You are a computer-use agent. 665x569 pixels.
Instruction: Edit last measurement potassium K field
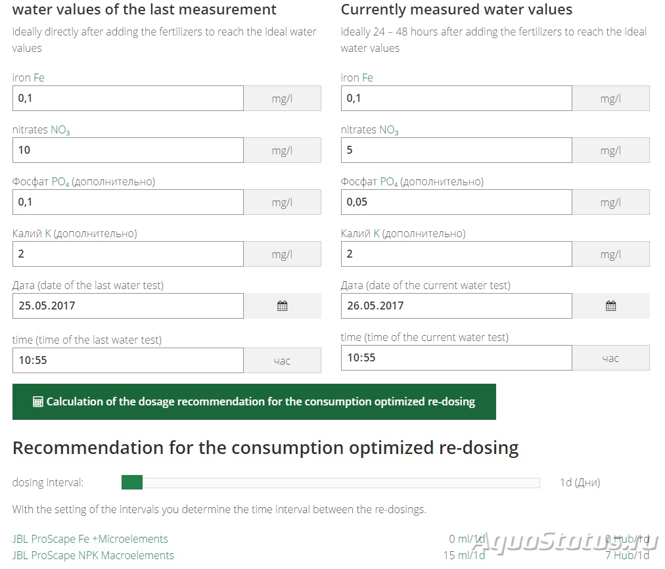coord(128,254)
